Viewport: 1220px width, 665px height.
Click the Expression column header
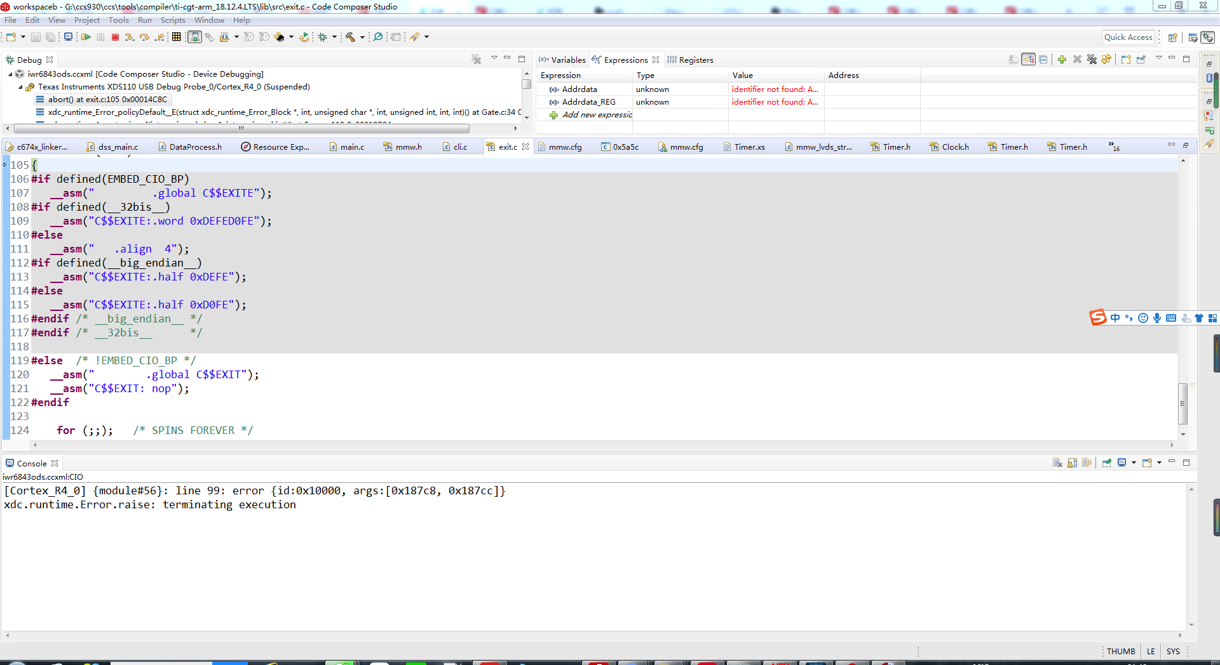click(585, 76)
